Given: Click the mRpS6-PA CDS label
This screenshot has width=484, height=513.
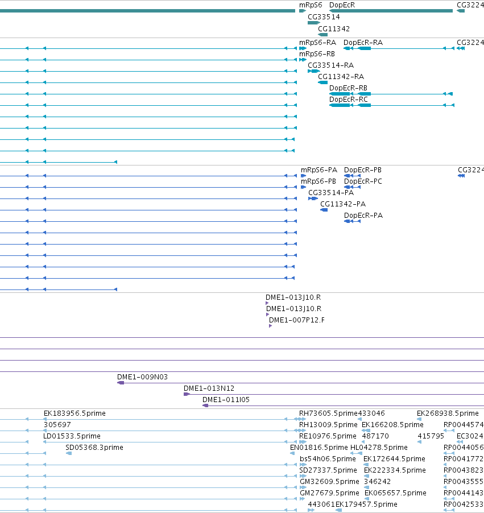Looking at the screenshot, I should pyautogui.click(x=318, y=170).
